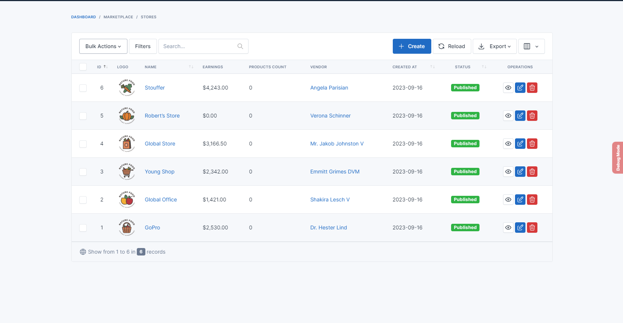
Task: Open vendor Emmitt Grimes DVM
Action: coord(335,172)
